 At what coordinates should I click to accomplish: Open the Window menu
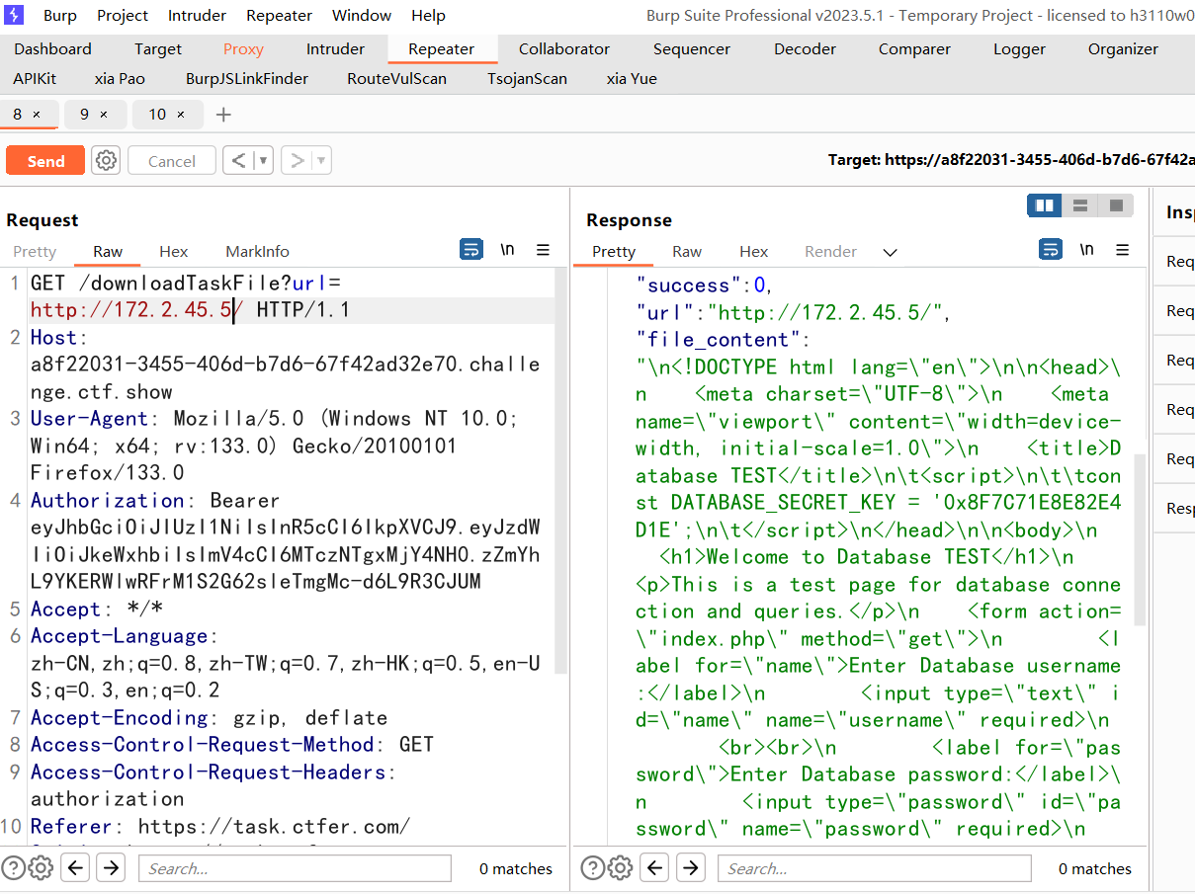[361, 15]
